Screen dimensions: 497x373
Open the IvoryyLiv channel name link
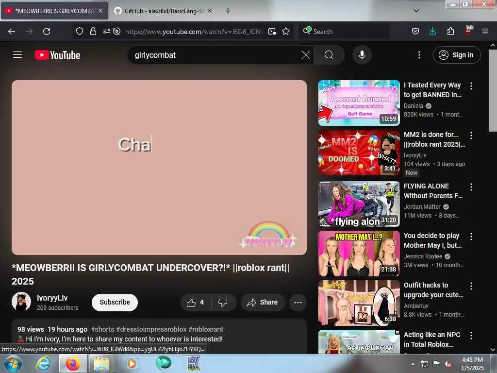[x=52, y=298]
